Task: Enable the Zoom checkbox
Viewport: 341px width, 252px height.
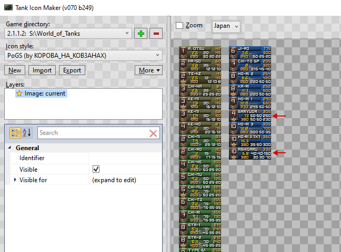Action: [x=179, y=25]
